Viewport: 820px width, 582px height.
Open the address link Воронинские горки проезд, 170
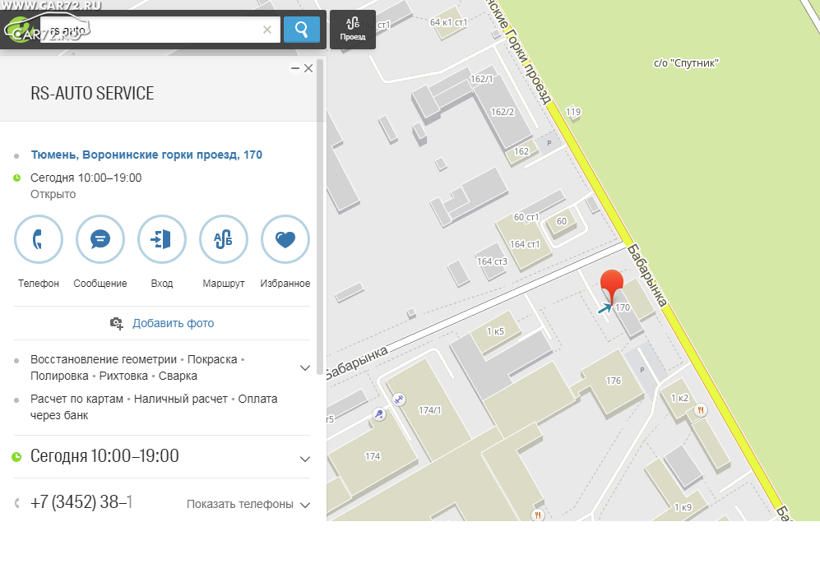(x=146, y=155)
